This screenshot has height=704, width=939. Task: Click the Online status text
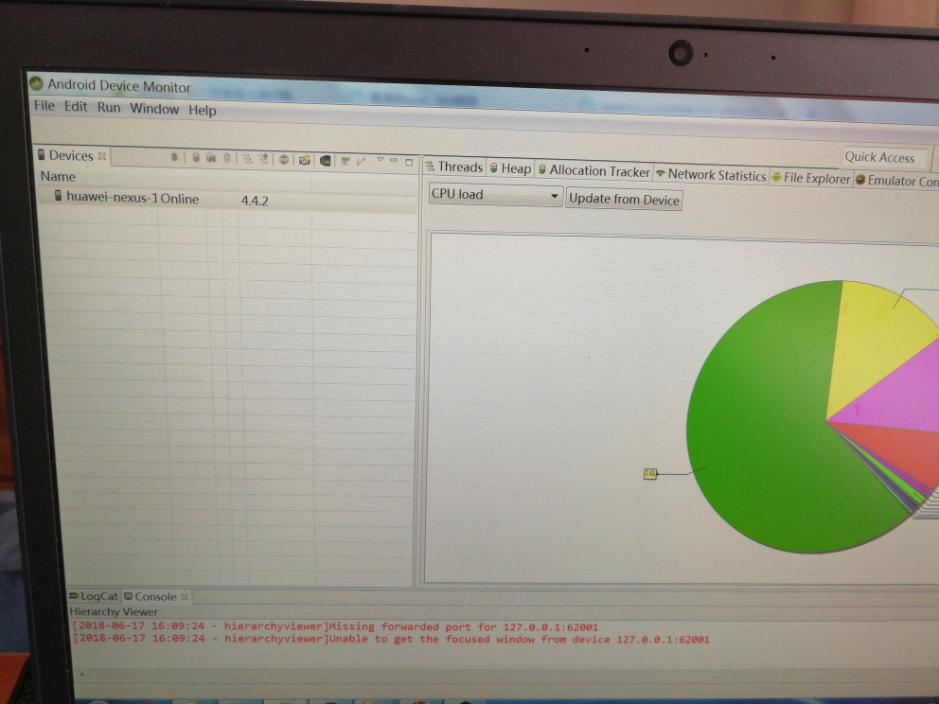tap(180, 199)
